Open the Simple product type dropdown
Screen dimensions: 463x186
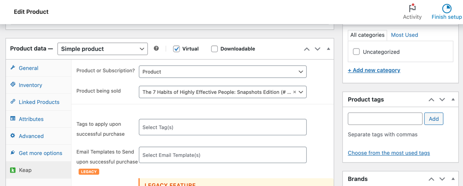point(103,49)
